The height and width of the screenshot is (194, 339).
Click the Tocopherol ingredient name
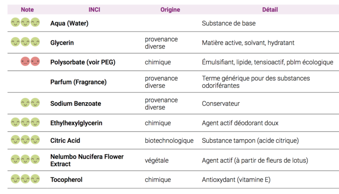(x=66, y=180)
